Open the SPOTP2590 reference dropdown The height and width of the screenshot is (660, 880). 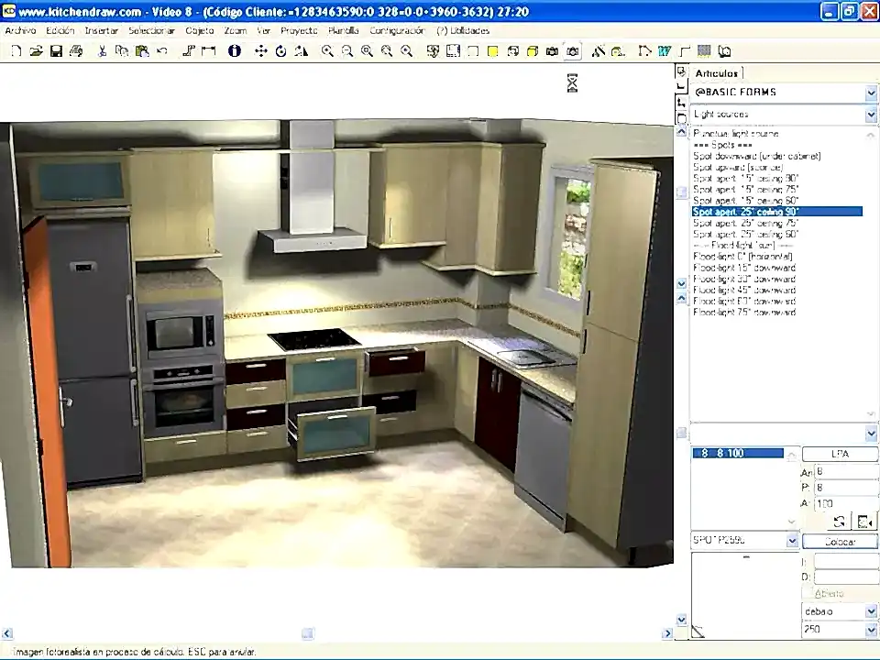click(792, 541)
